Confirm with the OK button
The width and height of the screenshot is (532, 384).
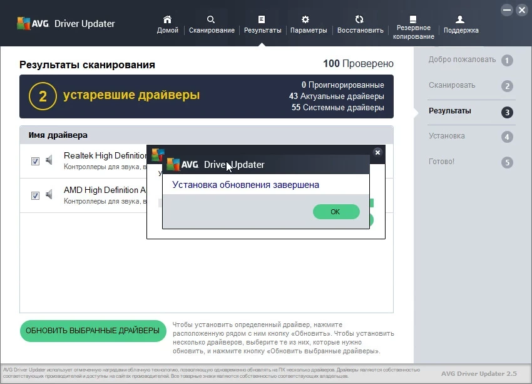(x=336, y=212)
